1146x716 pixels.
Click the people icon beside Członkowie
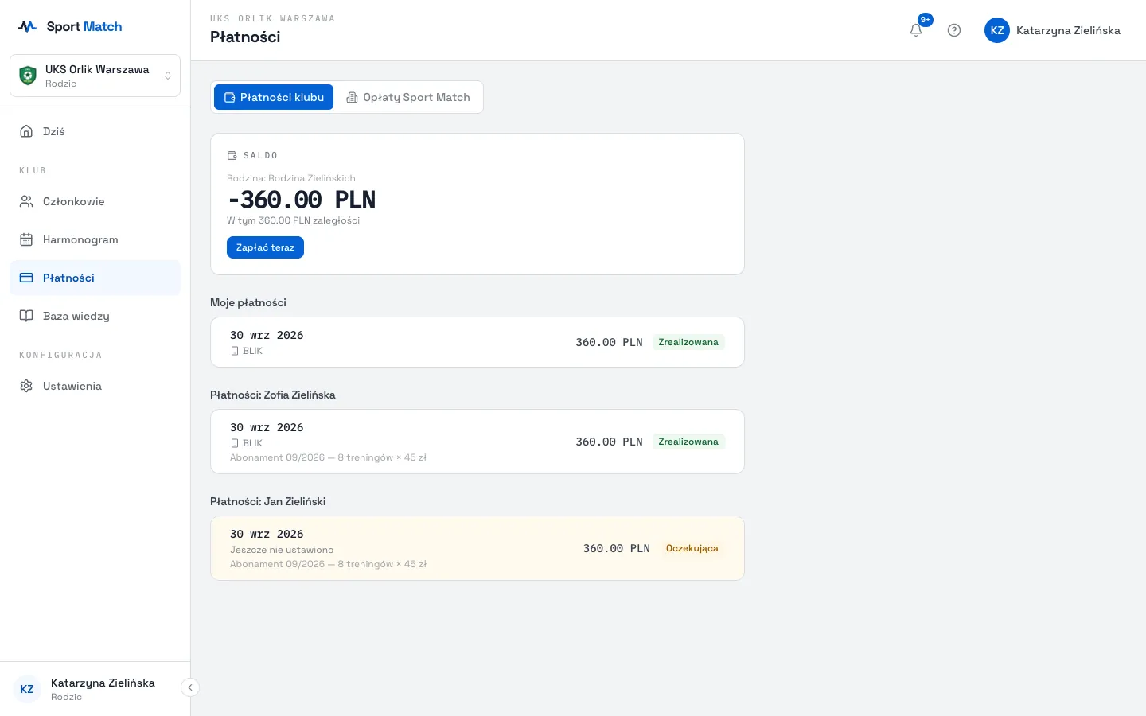26,201
